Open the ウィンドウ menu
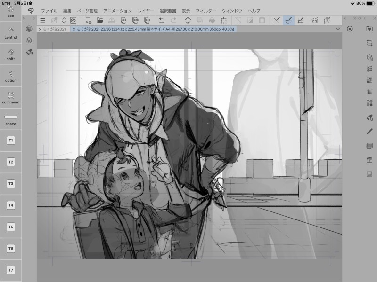The image size is (377, 282). click(x=232, y=11)
